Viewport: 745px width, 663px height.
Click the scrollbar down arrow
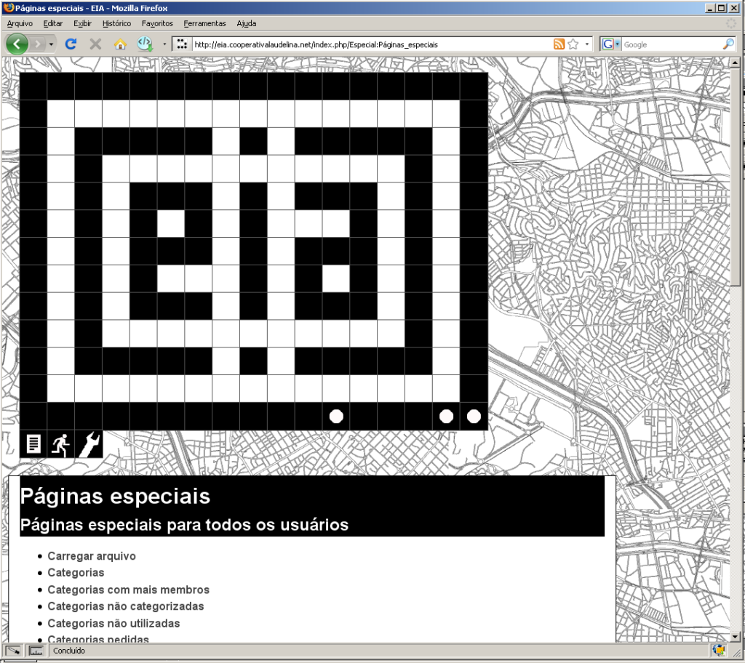coord(736,637)
